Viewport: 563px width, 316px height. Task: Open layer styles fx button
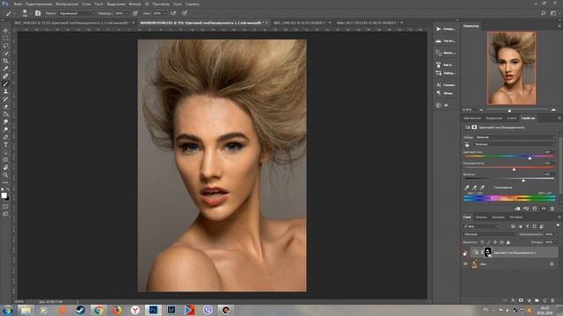click(513, 300)
